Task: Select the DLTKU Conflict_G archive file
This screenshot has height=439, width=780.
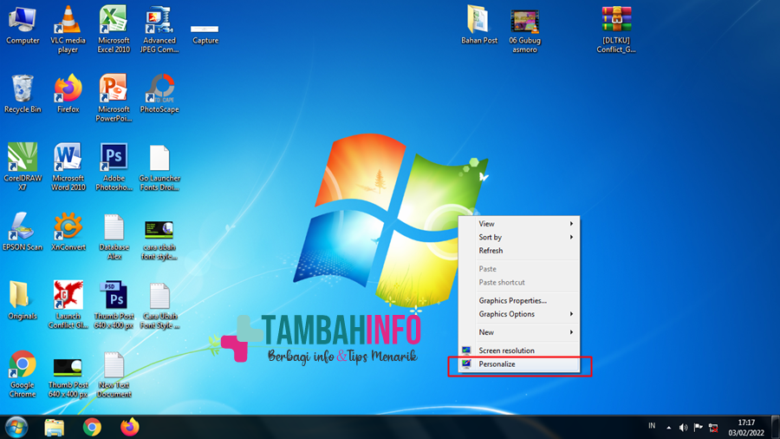Action: point(616,29)
